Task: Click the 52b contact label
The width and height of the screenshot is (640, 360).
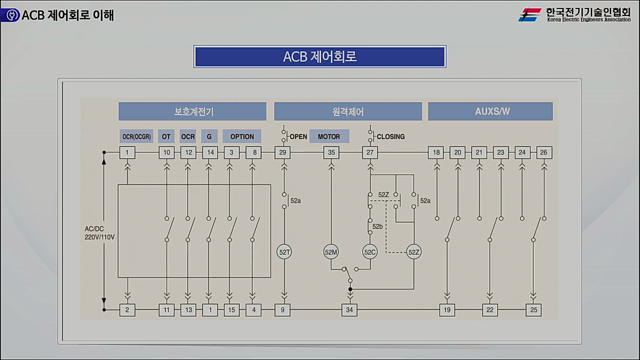Action: click(378, 226)
